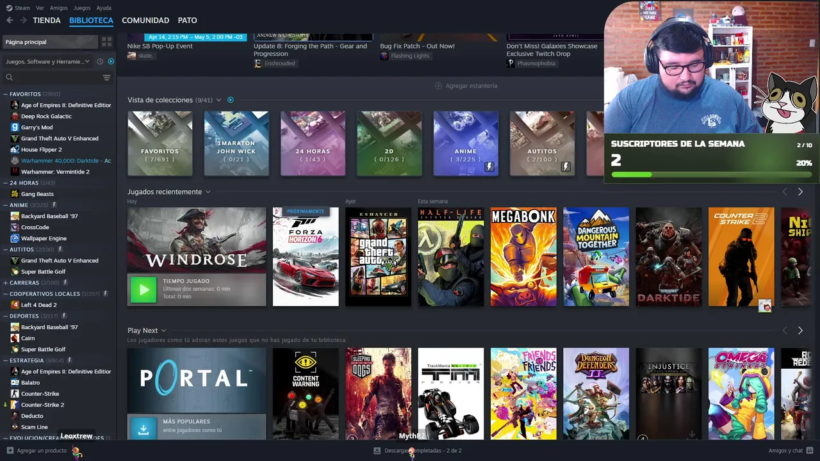Collapse the FAVORITOS category

[x=6, y=94]
